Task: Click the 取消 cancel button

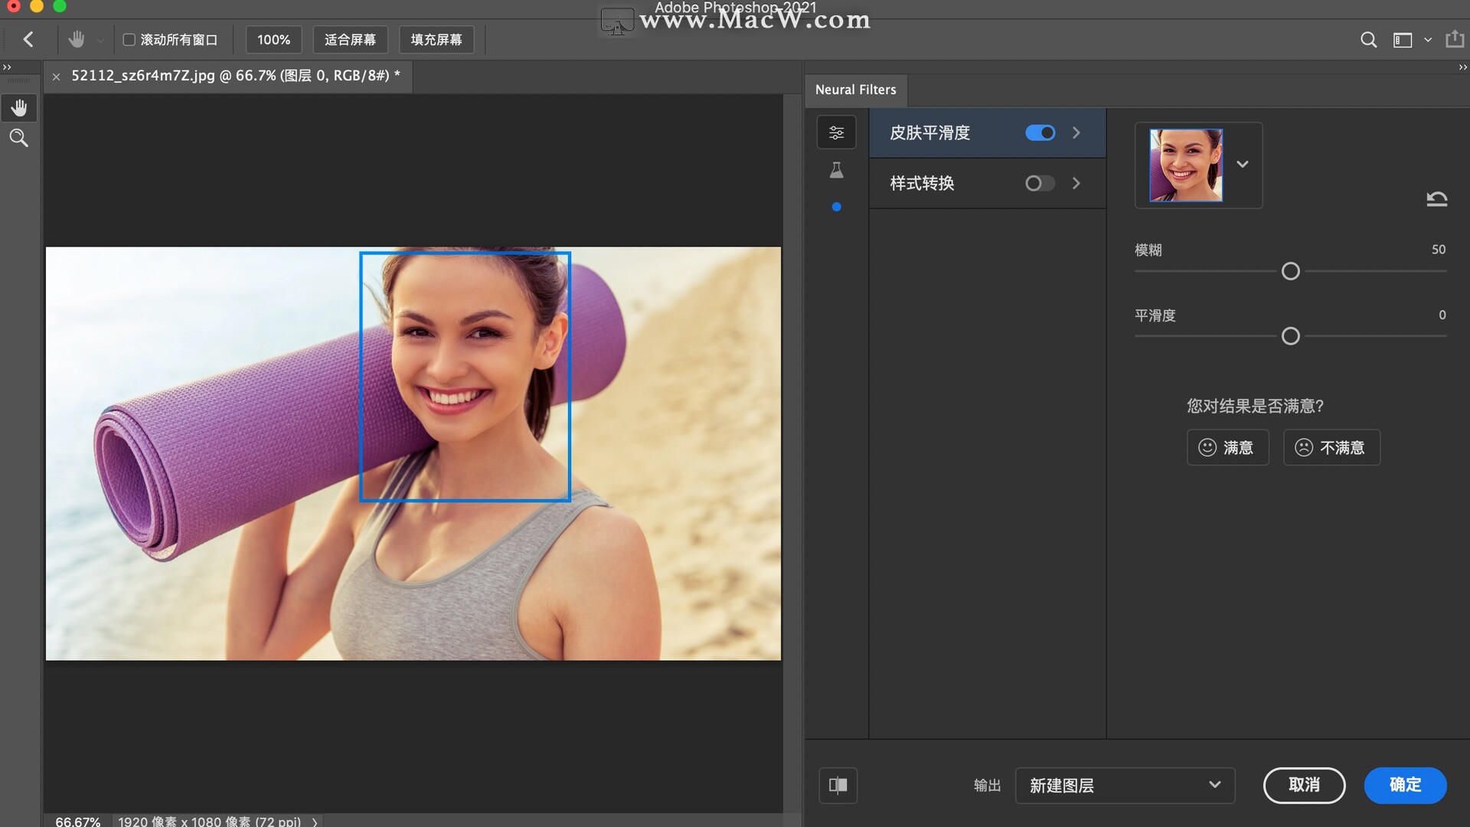Action: (x=1303, y=785)
